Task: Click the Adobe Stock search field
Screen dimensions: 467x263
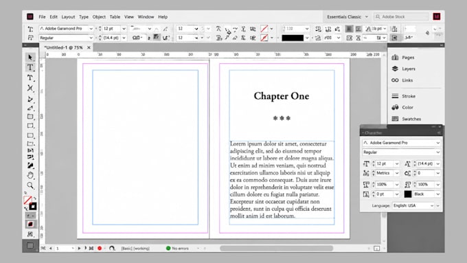Action: (x=402, y=16)
